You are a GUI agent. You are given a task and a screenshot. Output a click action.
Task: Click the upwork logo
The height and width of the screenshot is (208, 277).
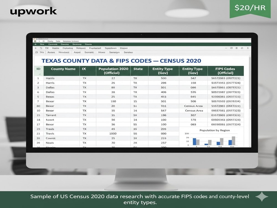pos(34,11)
